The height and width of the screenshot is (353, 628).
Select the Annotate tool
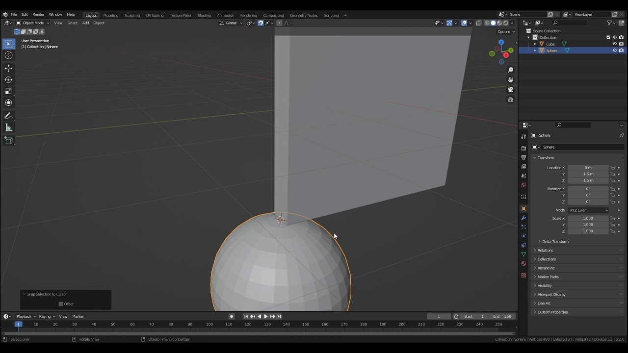[8, 116]
